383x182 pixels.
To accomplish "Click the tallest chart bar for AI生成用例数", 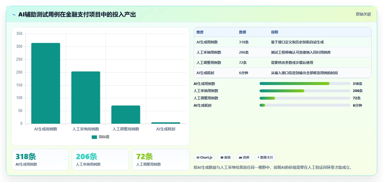I will point(46,83).
